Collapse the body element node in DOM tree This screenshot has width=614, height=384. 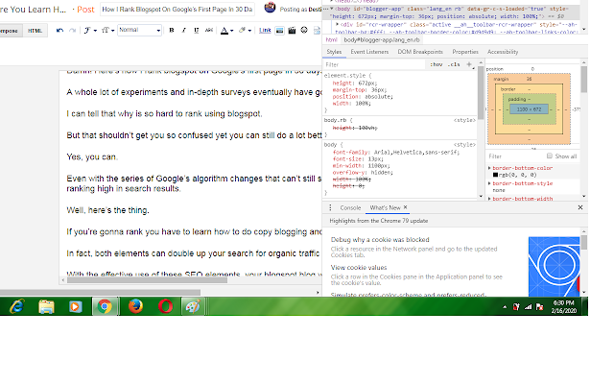[332, 9]
